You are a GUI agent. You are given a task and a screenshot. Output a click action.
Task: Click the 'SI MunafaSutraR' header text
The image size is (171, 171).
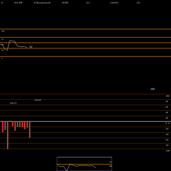tap(42, 3)
